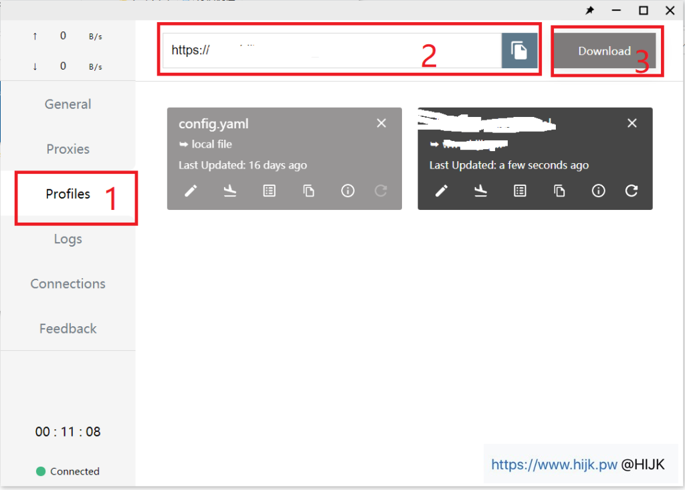Image resolution: width=685 pixels, height=490 pixels.
Task: Open the rules list icon on config.yaml
Action: (269, 191)
